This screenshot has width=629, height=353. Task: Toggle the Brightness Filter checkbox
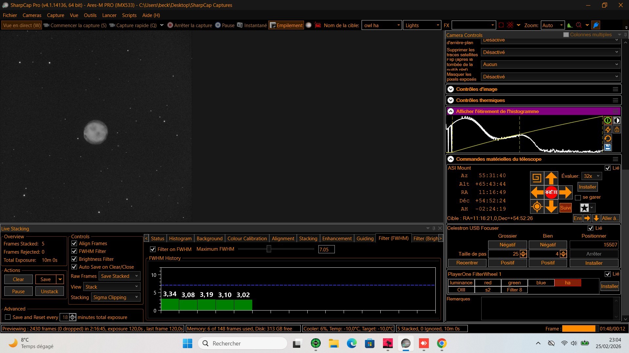[74, 259]
